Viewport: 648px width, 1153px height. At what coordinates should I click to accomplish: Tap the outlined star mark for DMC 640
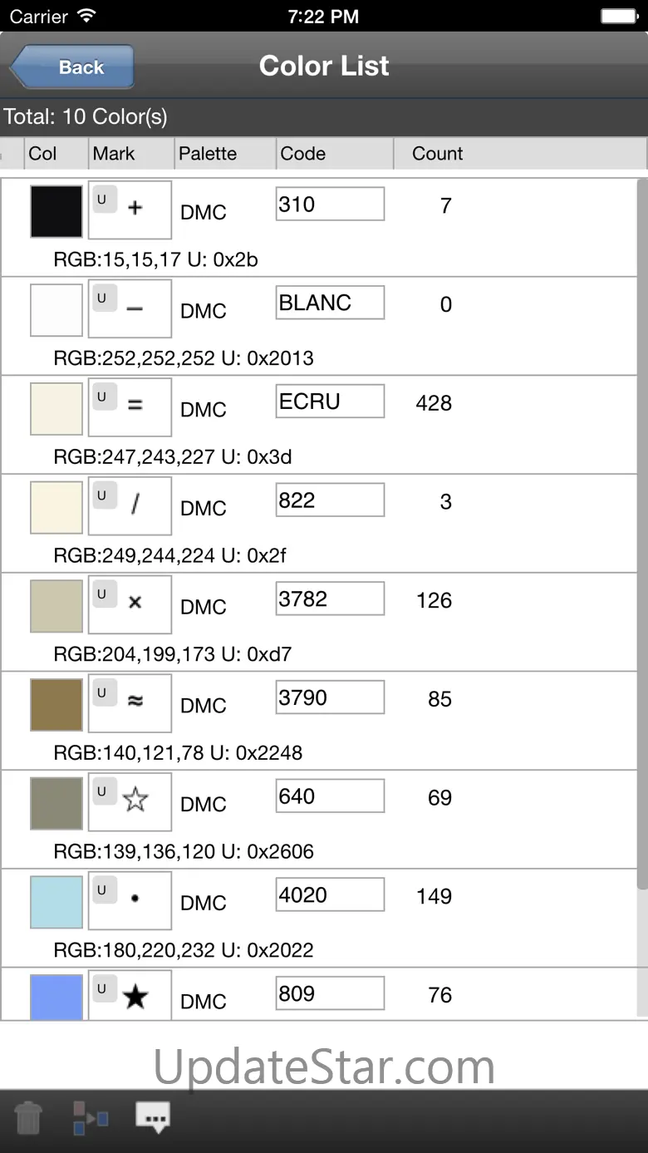pyautogui.click(x=135, y=801)
